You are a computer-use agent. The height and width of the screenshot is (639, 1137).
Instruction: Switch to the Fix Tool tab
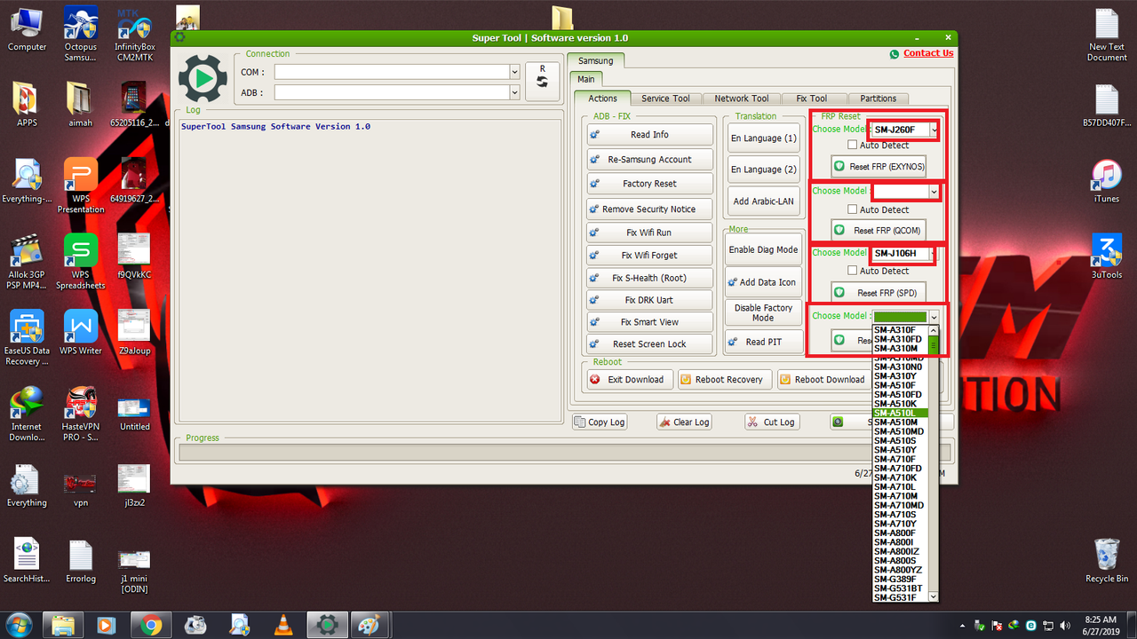point(812,99)
